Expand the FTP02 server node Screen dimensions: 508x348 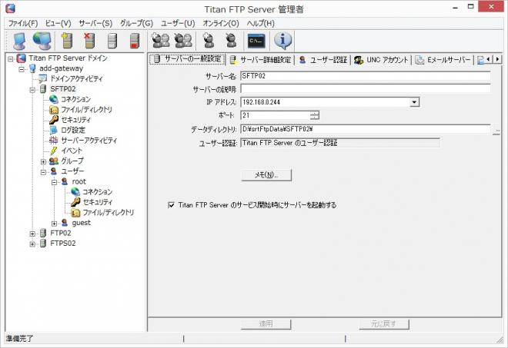pyautogui.click(x=32, y=234)
